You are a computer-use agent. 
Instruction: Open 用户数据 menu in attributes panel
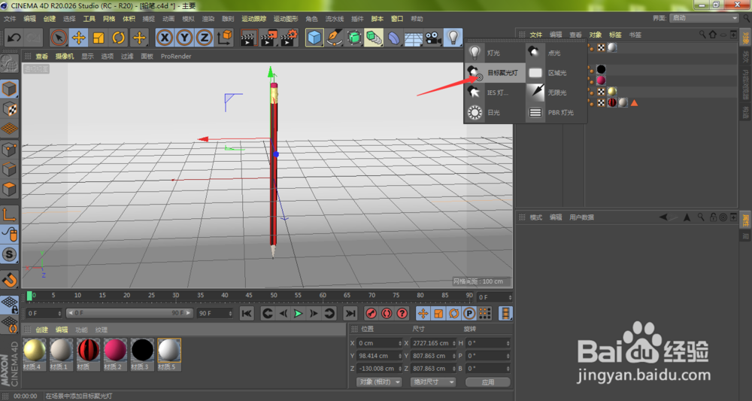click(x=581, y=217)
